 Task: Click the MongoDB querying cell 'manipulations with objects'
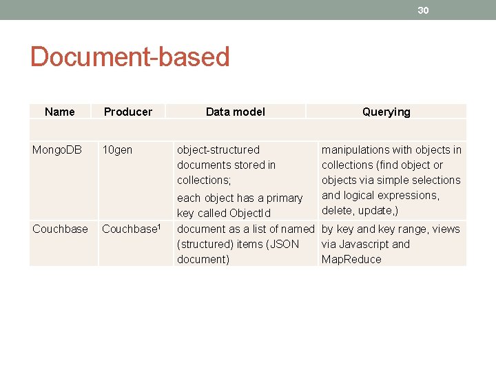coord(391,180)
